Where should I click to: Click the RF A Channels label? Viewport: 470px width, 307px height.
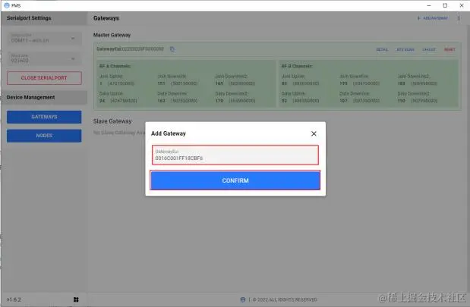[115, 66]
